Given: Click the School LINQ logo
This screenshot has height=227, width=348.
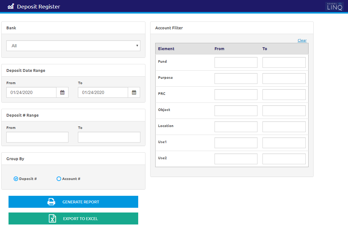Looking at the screenshot, I should pyautogui.click(x=334, y=6).
